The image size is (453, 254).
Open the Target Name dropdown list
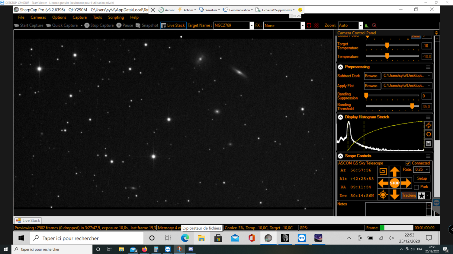pos(252,26)
